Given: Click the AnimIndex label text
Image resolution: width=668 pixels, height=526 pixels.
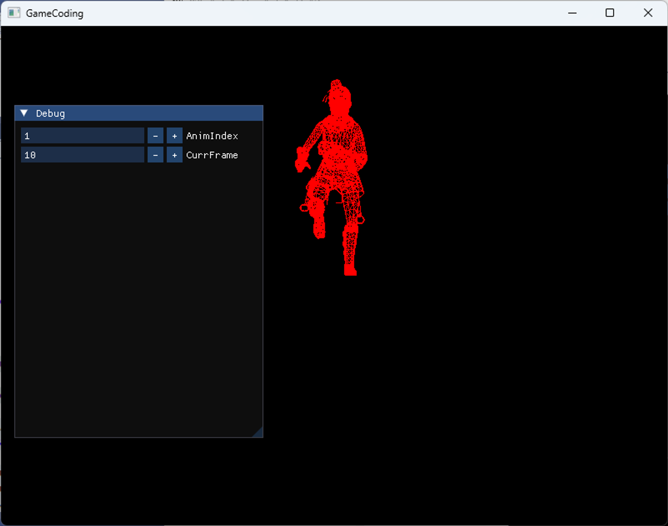Looking at the screenshot, I should 212,136.
